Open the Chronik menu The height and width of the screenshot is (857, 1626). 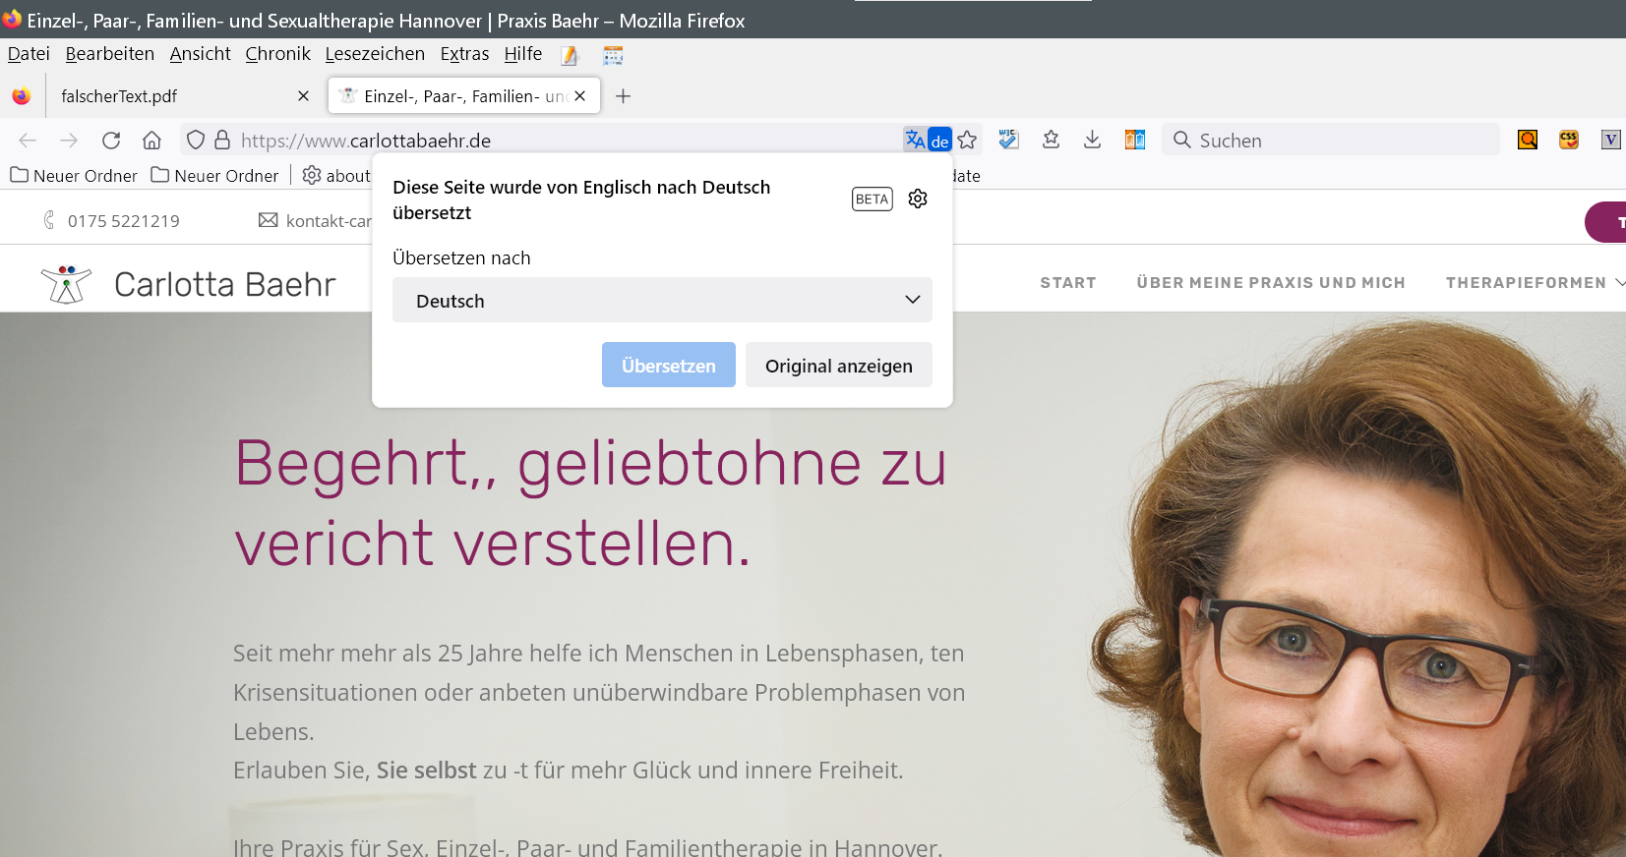[277, 54]
